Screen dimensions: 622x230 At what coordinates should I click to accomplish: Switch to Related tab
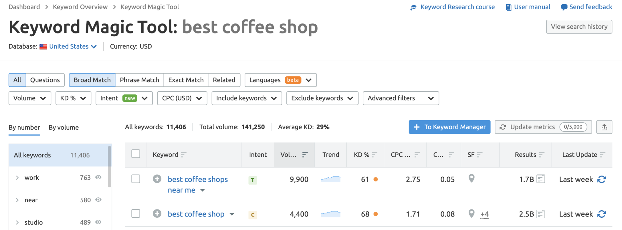[x=224, y=80]
